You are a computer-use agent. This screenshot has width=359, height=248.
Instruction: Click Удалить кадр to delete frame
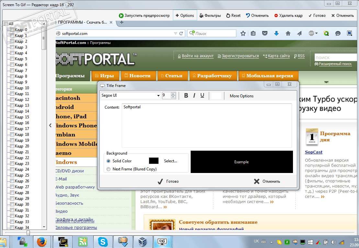(x=288, y=16)
